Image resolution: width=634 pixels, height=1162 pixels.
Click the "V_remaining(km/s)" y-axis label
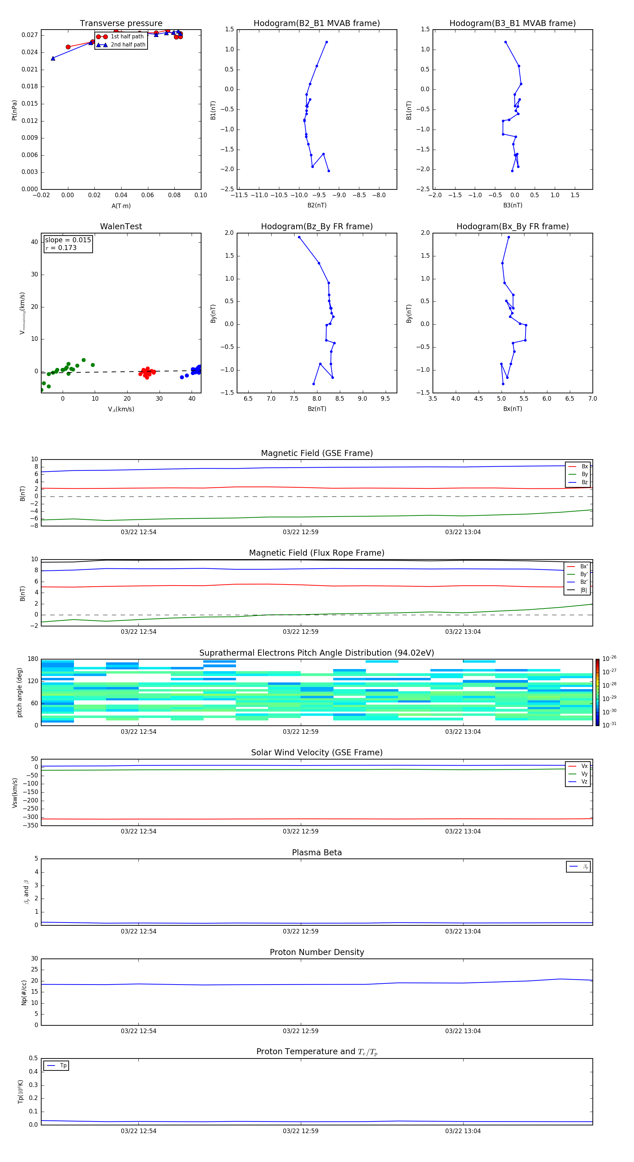click(22, 313)
